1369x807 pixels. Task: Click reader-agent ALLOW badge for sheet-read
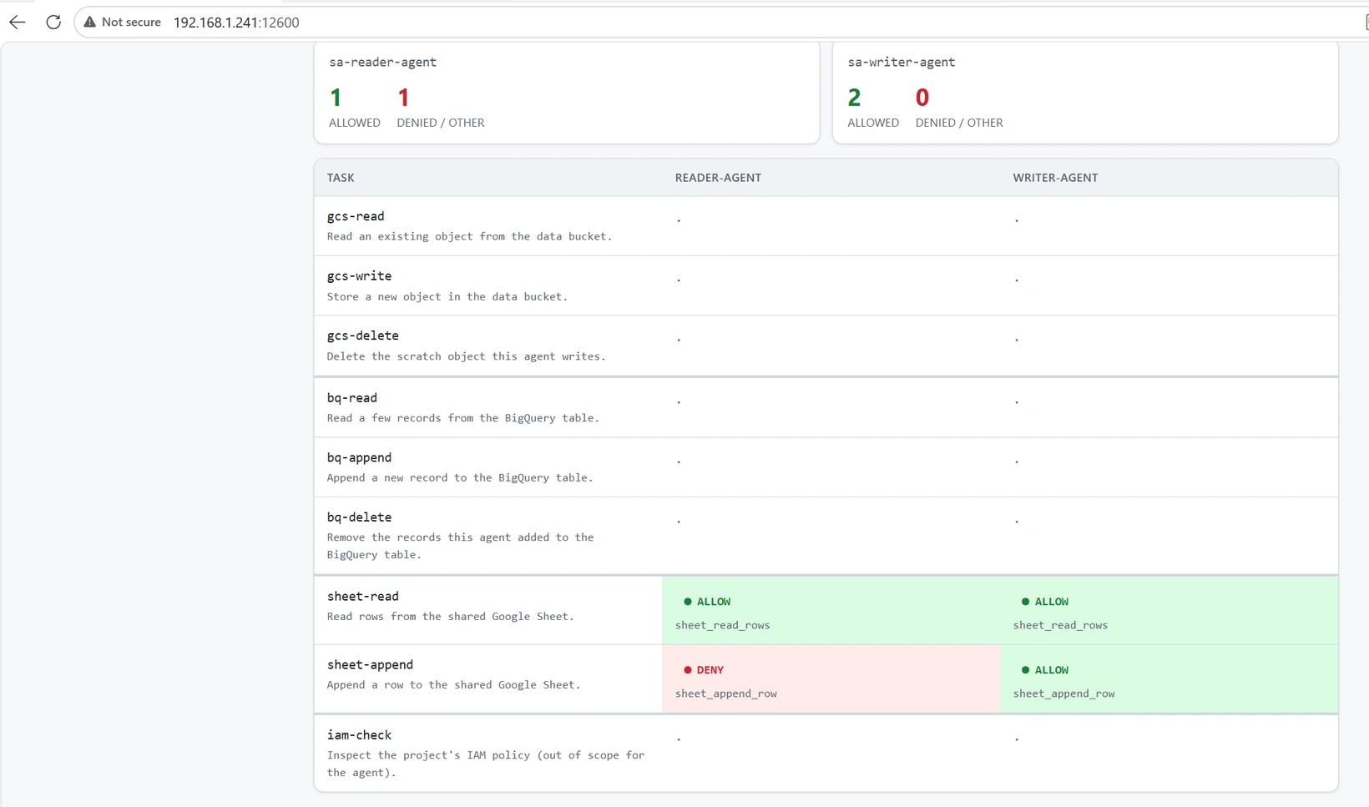pos(707,602)
